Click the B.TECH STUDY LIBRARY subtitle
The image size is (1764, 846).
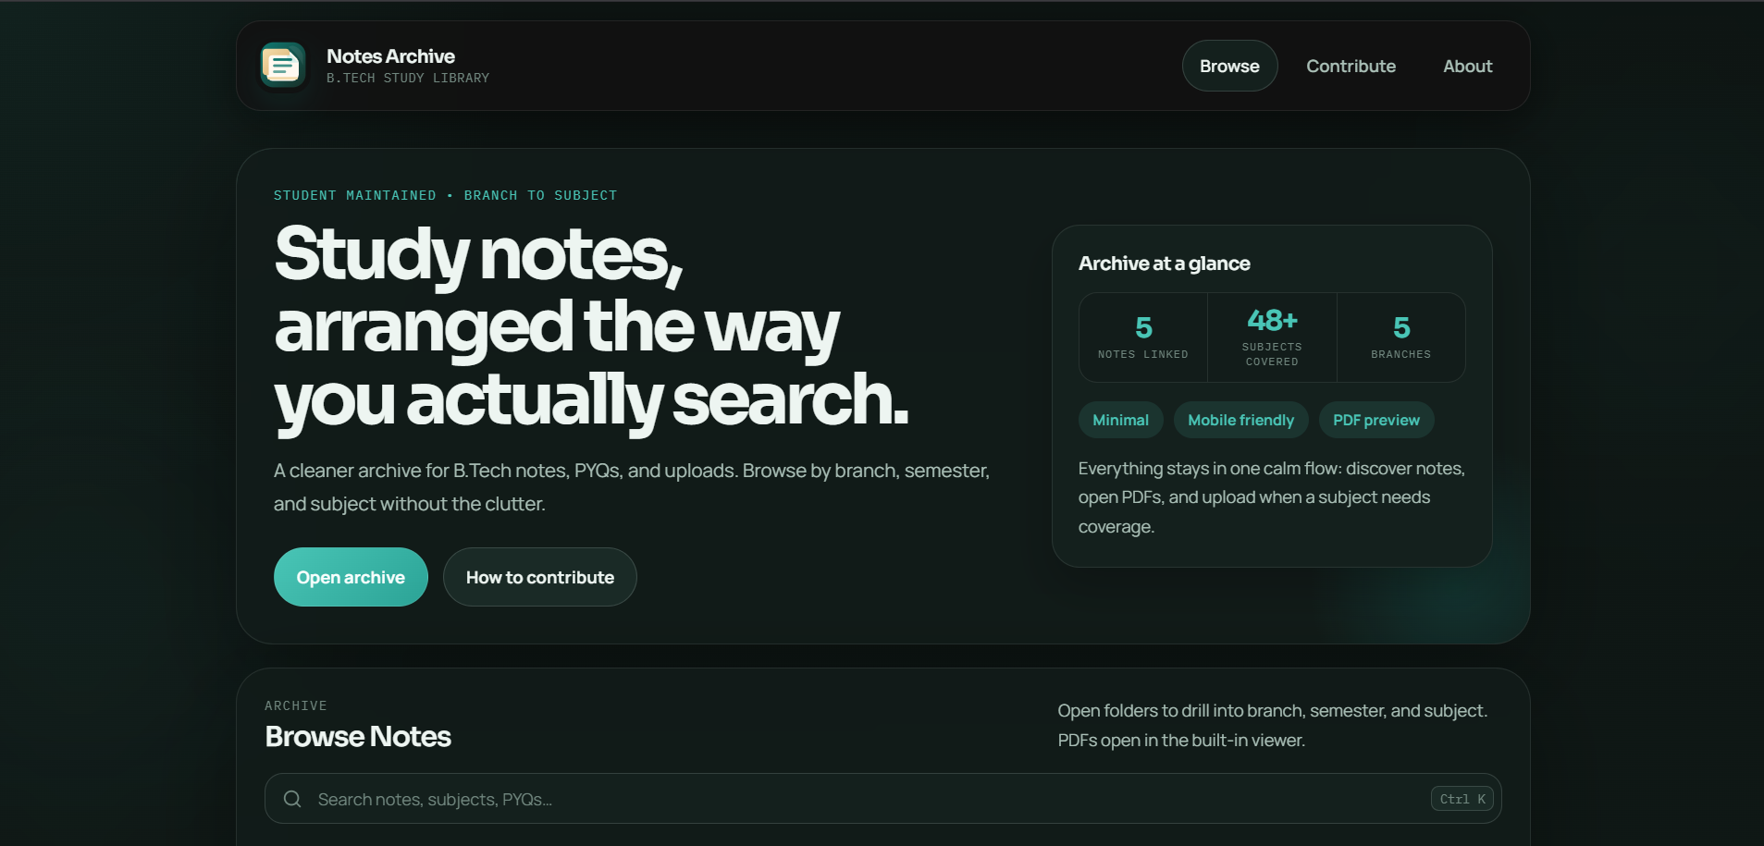point(408,78)
